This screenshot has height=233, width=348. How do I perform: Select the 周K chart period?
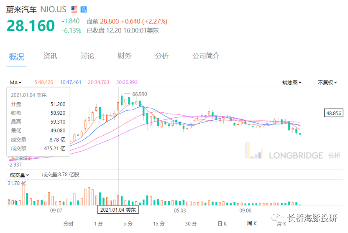tap(252, 223)
